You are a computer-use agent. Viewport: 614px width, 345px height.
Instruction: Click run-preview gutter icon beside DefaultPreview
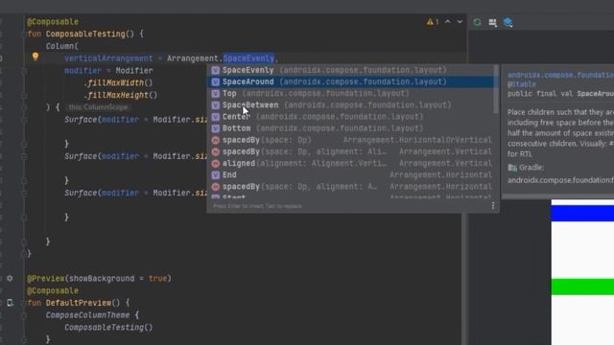[x=11, y=303]
